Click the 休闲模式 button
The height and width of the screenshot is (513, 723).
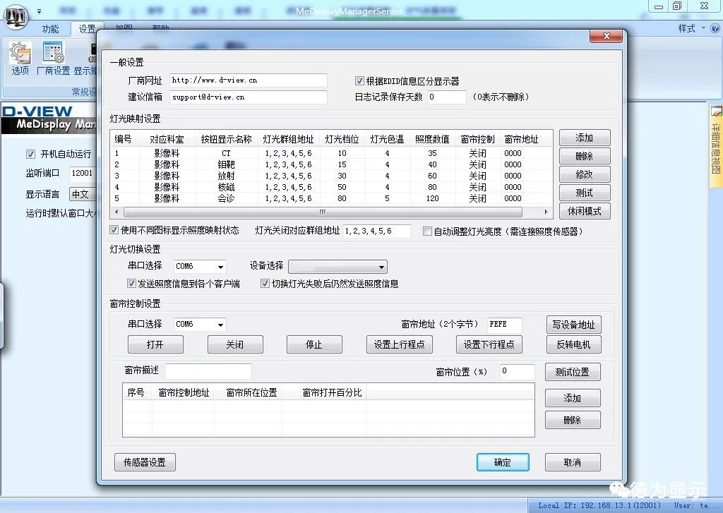coord(584,211)
